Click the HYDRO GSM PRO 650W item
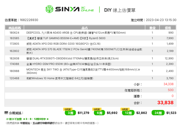This screenshot has height=129, width=181. [69, 64]
